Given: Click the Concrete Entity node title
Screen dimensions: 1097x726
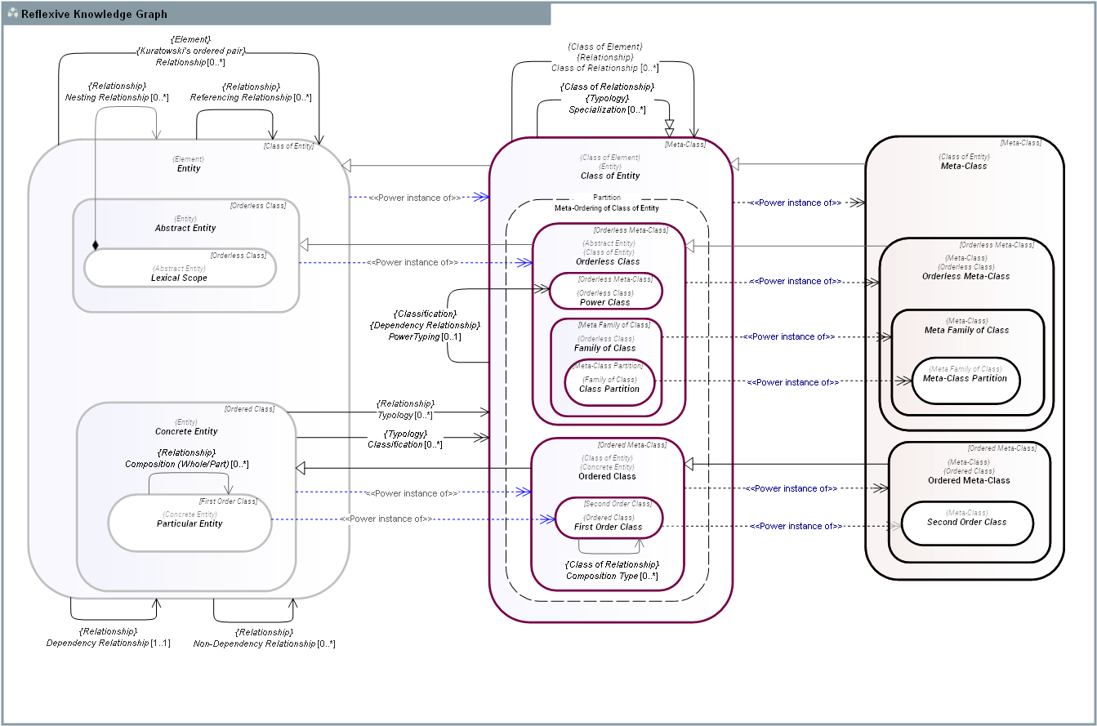Looking at the screenshot, I should click(186, 431).
